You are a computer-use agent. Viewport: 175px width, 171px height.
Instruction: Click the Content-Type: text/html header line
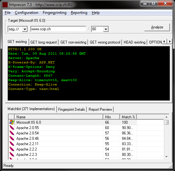[x=34, y=89]
